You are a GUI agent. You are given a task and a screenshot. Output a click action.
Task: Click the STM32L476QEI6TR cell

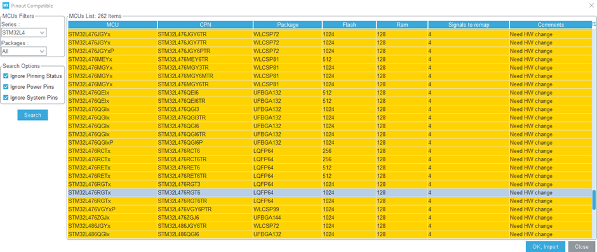pos(205,101)
